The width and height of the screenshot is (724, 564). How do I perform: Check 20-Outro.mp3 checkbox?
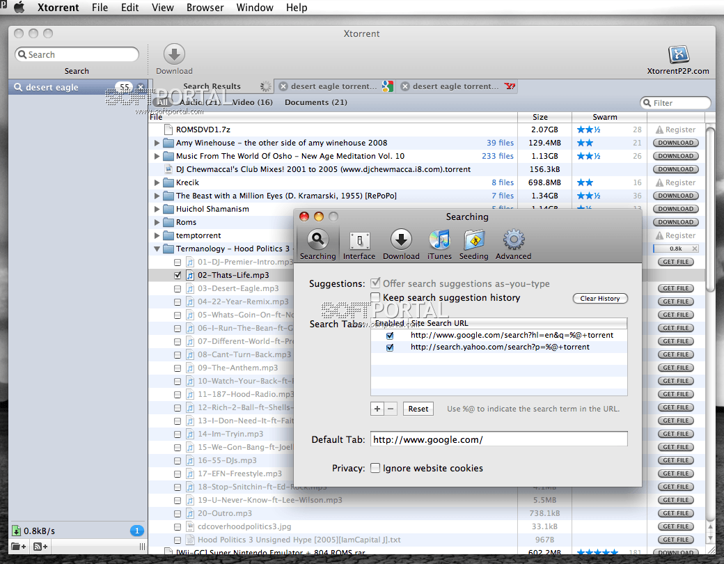[x=178, y=514]
